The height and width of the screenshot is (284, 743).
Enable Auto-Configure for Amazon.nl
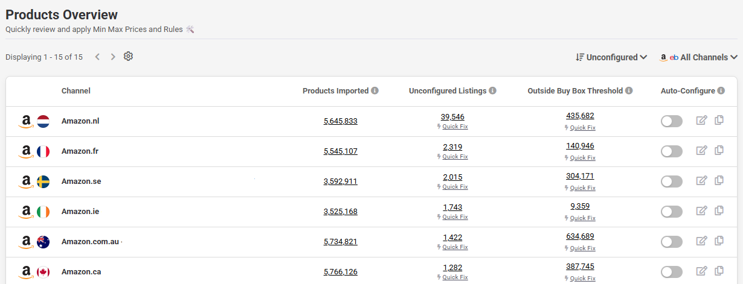pos(671,121)
